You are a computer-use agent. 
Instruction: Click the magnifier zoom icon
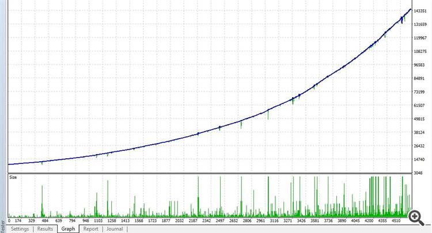(416, 218)
